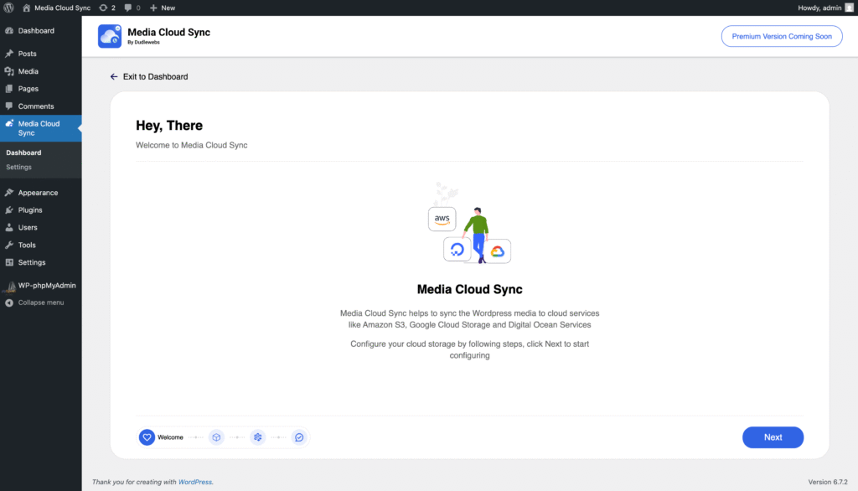858x491 pixels.
Task: Select the checkmark final step icon
Action: [299, 437]
